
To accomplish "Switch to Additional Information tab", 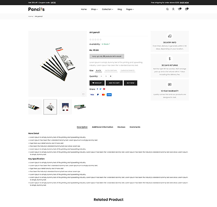I will pyautogui.click(x=102, y=127).
